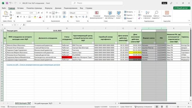192x108 pixels.
Task: Save the workbook with the floppy icon
Action: [7, 3]
